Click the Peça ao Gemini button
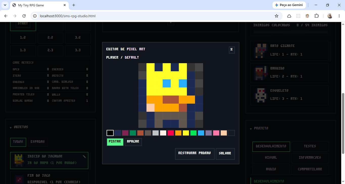This screenshot has width=345, height=184. (x=289, y=5)
